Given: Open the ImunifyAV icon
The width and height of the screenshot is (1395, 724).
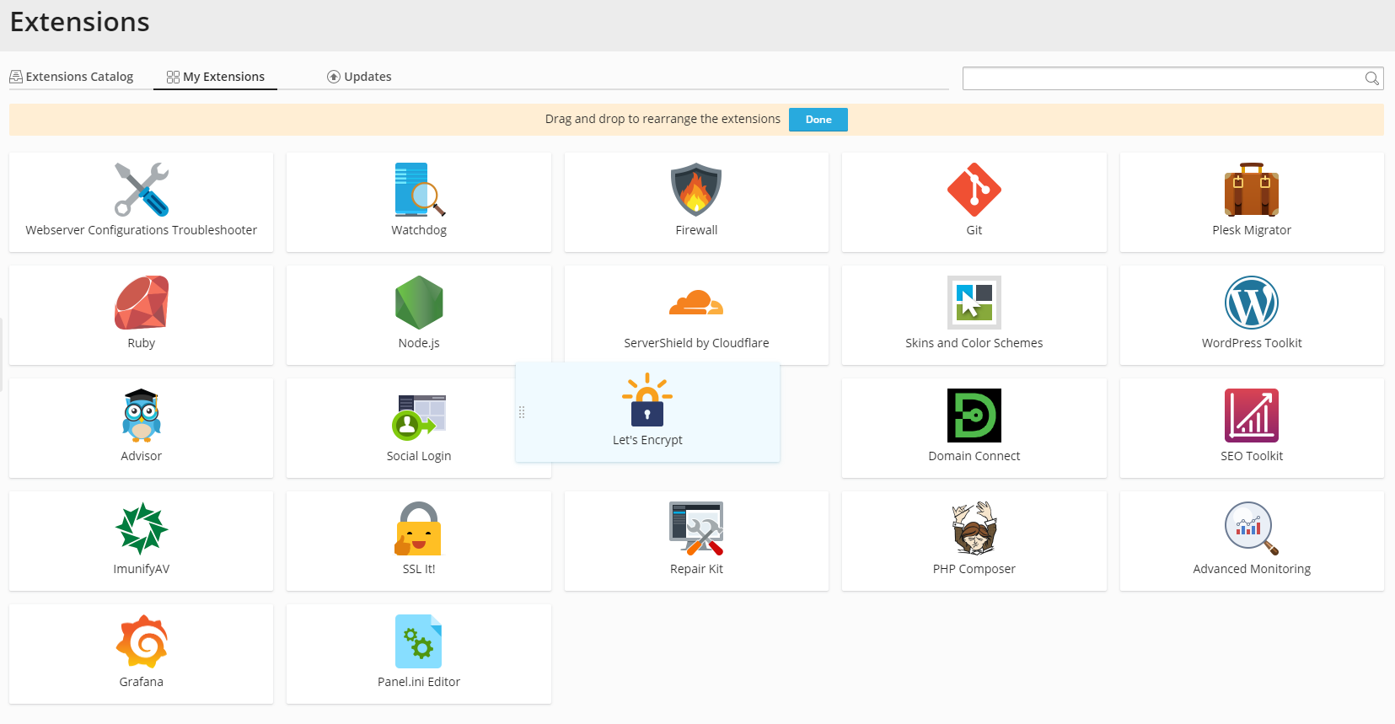Looking at the screenshot, I should pos(142,528).
